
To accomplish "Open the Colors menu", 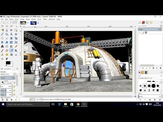I will pos(34,19).
